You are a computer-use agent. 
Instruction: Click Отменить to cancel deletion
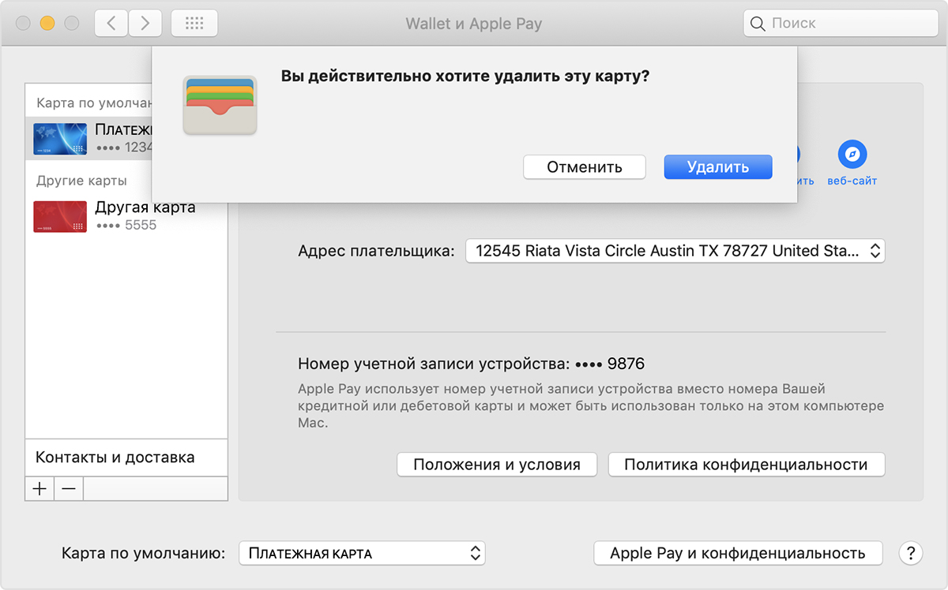click(585, 167)
